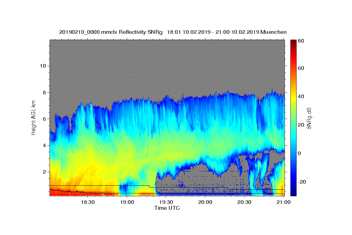Click the 'Height AGL km' y-axis label
This screenshot has width=352, height=235.
(x=33, y=118)
